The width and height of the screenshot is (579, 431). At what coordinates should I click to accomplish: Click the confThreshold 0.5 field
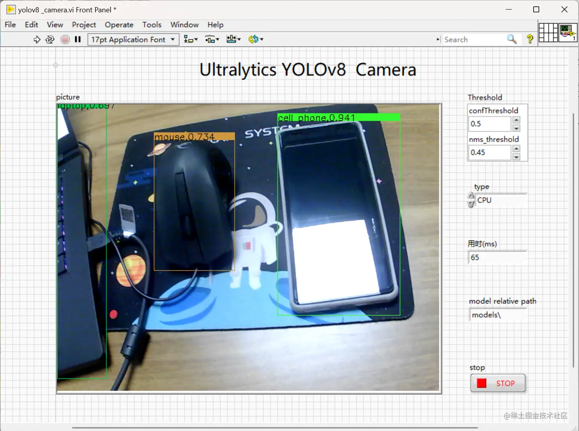coord(489,124)
